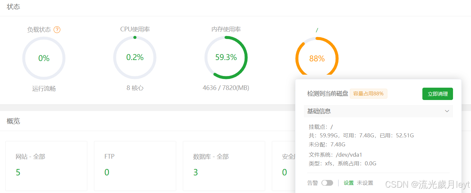Collapse the 基础信息 section chevron
This screenshot has width=471, height=193.
447,111
